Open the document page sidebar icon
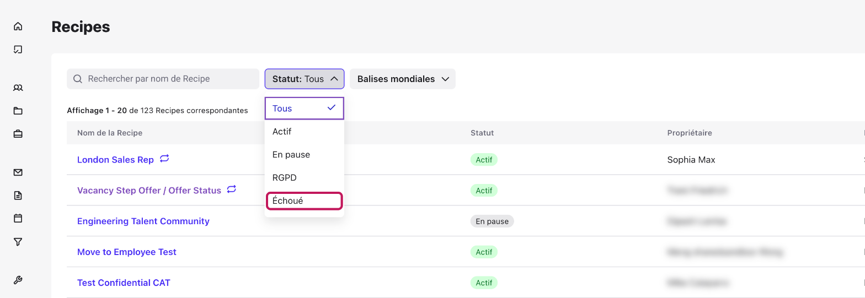 tap(18, 196)
